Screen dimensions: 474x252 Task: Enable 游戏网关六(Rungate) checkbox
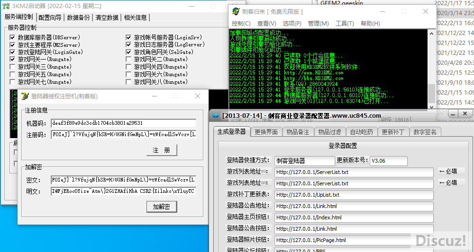(x=128, y=74)
